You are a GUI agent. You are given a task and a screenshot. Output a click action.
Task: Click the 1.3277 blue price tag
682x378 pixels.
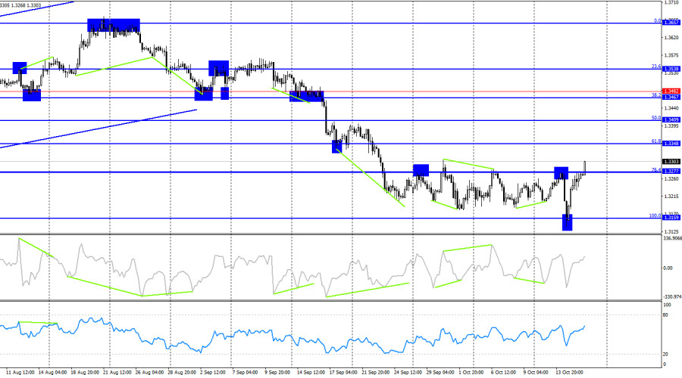671,172
